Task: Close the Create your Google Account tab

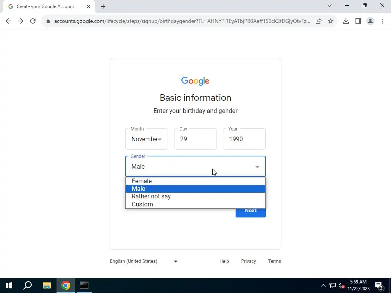Action: pyautogui.click(x=89, y=6)
